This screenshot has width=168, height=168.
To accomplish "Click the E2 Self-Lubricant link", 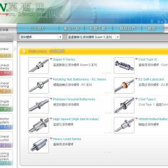I will (151, 79).
